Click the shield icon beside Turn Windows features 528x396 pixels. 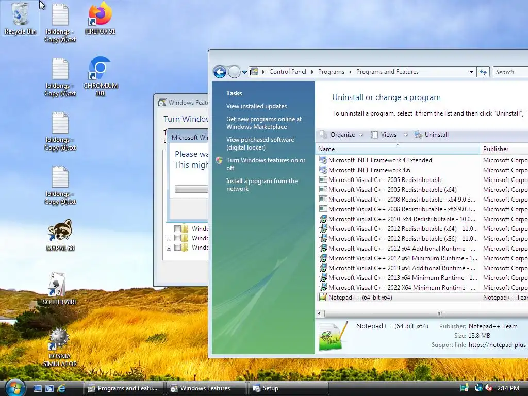pos(219,160)
